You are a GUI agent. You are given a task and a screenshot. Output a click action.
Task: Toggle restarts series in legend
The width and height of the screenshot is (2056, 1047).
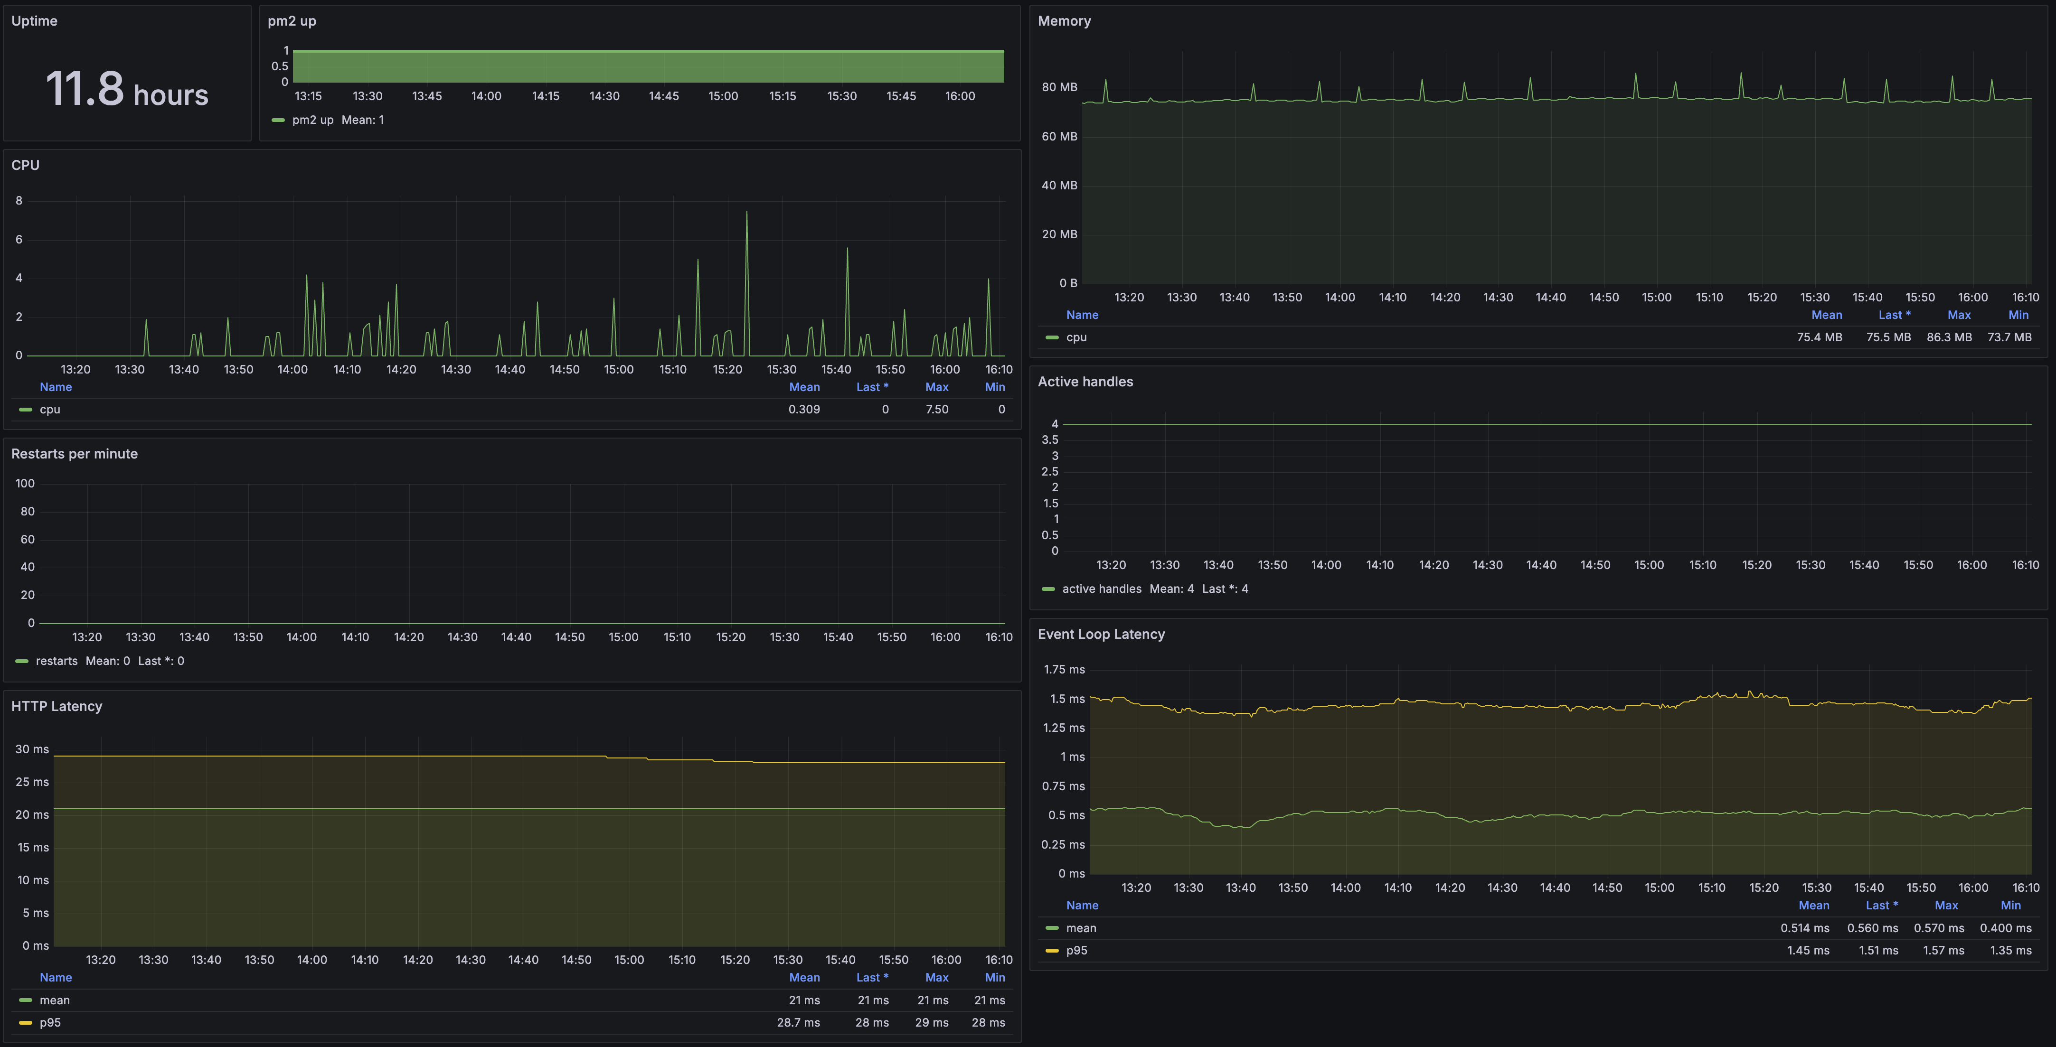[x=57, y=661]
